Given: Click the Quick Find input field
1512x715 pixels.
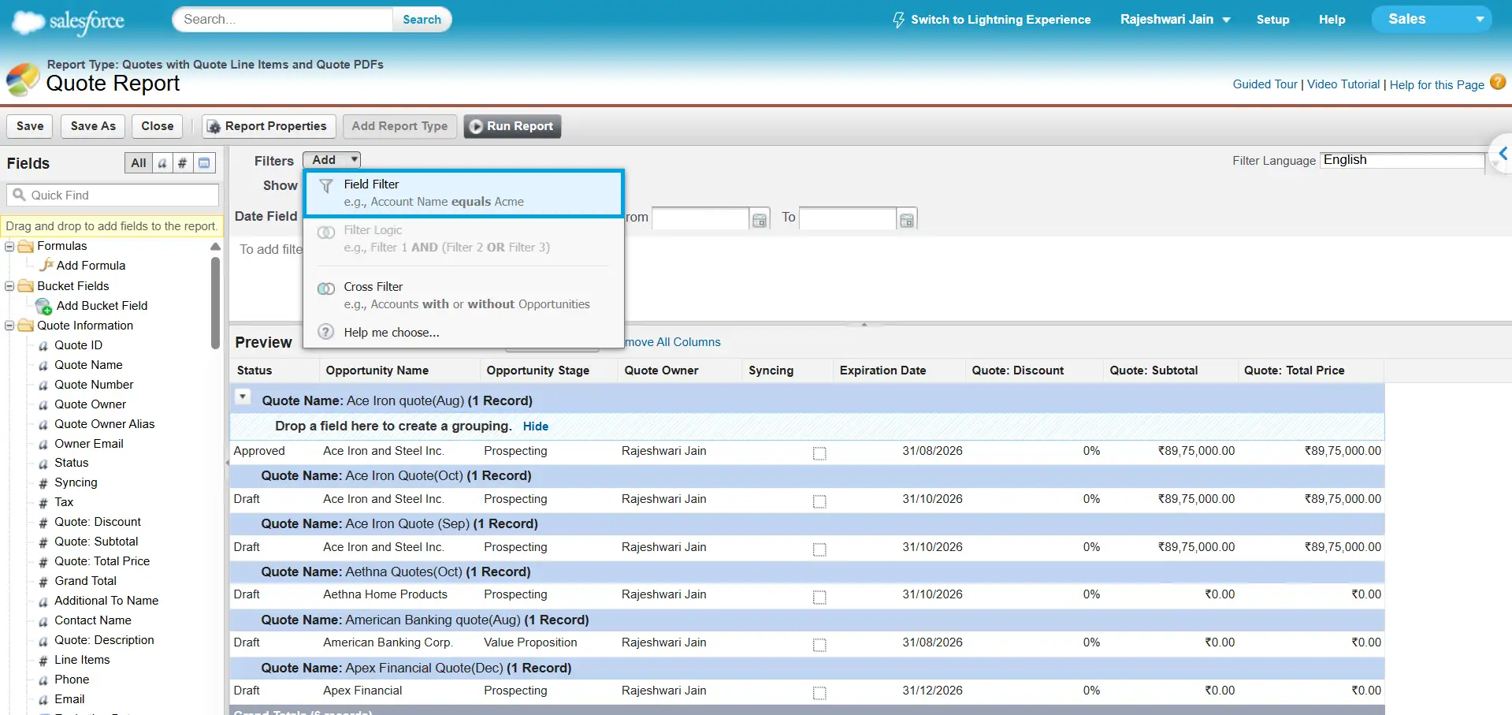Looking at the screenshot, I should (x=113, y=195).
